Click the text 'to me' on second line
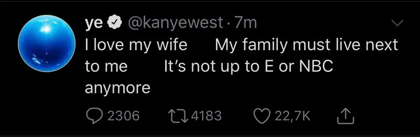 tap(106, 66)
